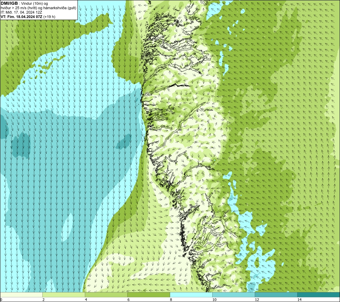This screenshot has height=302, width=340.
Task: Click the 6-8 m/s dark green legend swatch
Action: point(149,295)
